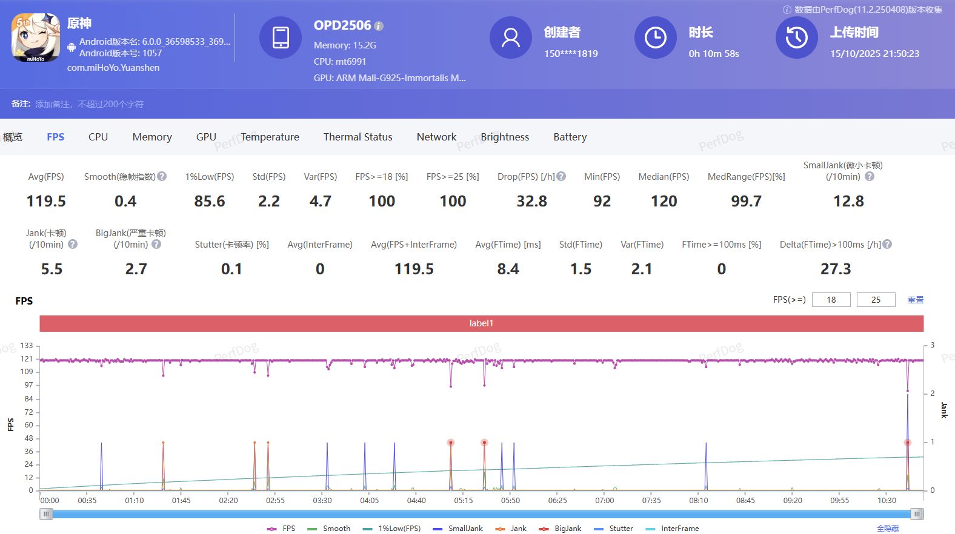Click the upload time history icon
The width and height of the screenshot is (955, 534).
(796, 38)
